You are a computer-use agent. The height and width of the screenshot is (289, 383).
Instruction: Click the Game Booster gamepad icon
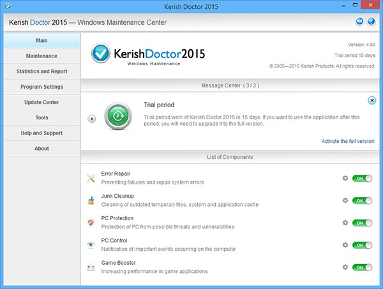click(x=91, y=267)
